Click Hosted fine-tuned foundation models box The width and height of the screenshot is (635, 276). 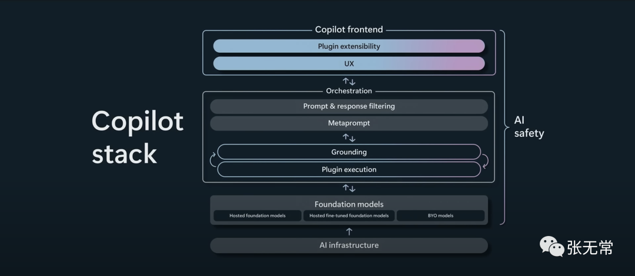coord(349,216)
